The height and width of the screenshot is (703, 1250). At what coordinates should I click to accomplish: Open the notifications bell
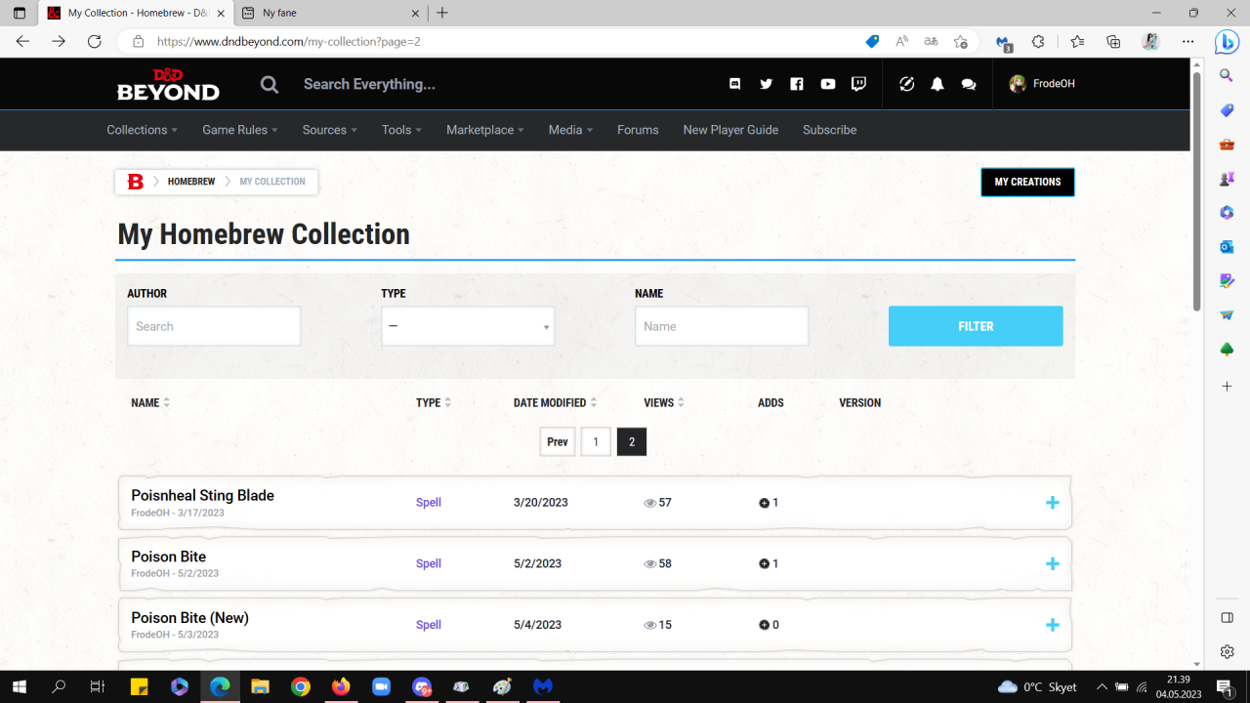click(x=937, y=84)
